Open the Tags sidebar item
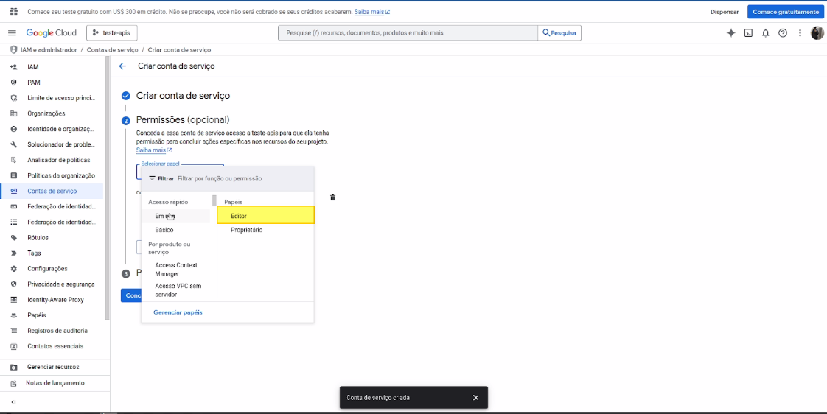This screenshot has height=414, width=827. (35, 253)
